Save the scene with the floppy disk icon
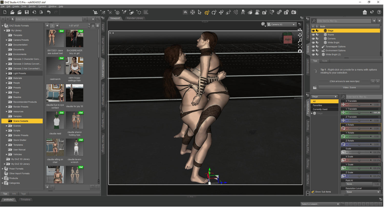Viewport: 384px width, 209px height. 27,12
